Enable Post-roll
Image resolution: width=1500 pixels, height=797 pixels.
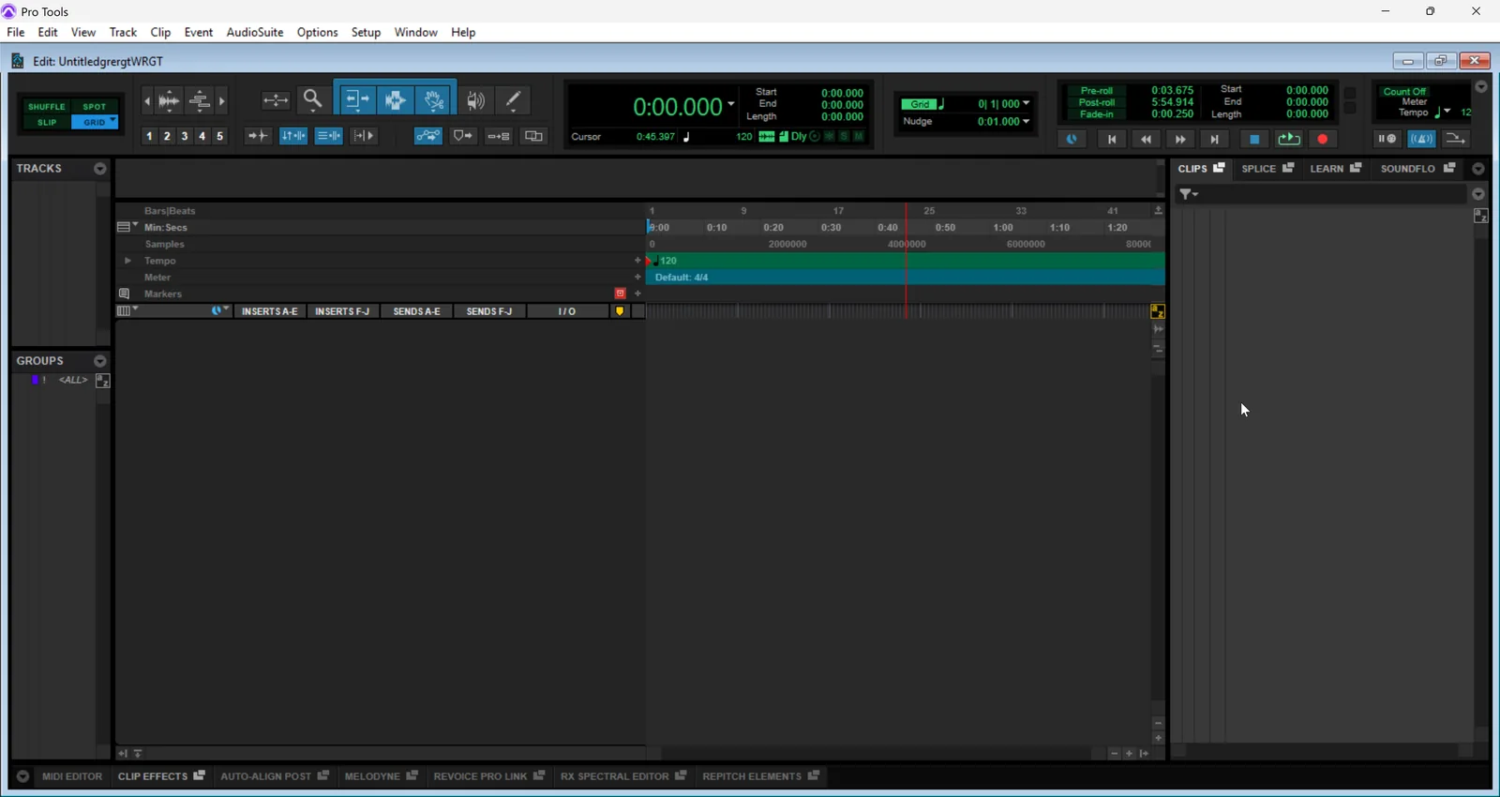coord(1097,103)
